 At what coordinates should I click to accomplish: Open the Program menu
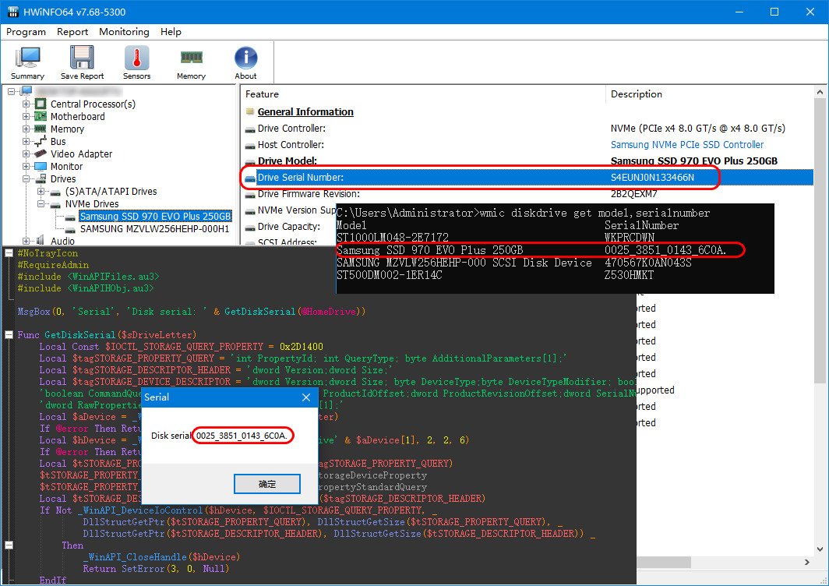point(26,32)
